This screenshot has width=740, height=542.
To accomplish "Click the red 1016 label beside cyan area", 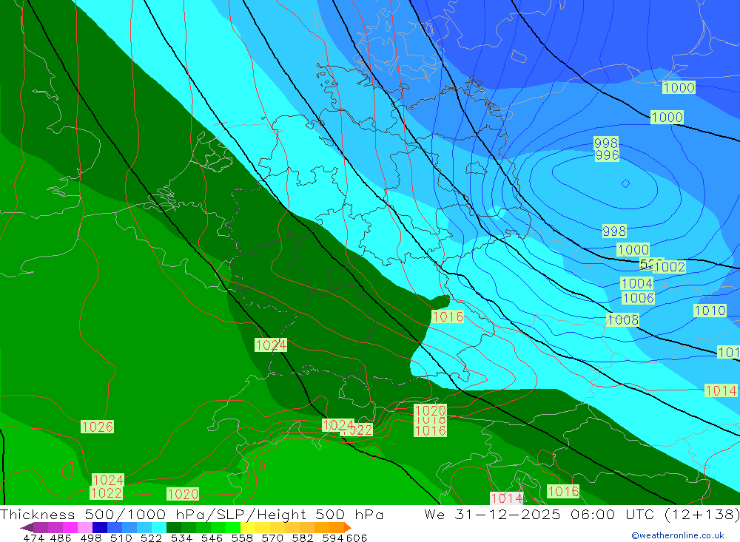I will (448, 316).
